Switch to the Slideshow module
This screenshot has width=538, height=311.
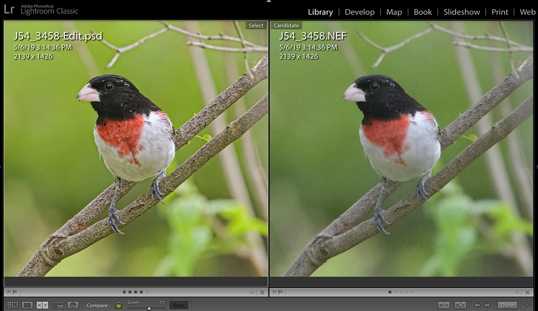[x=462, y=12]
